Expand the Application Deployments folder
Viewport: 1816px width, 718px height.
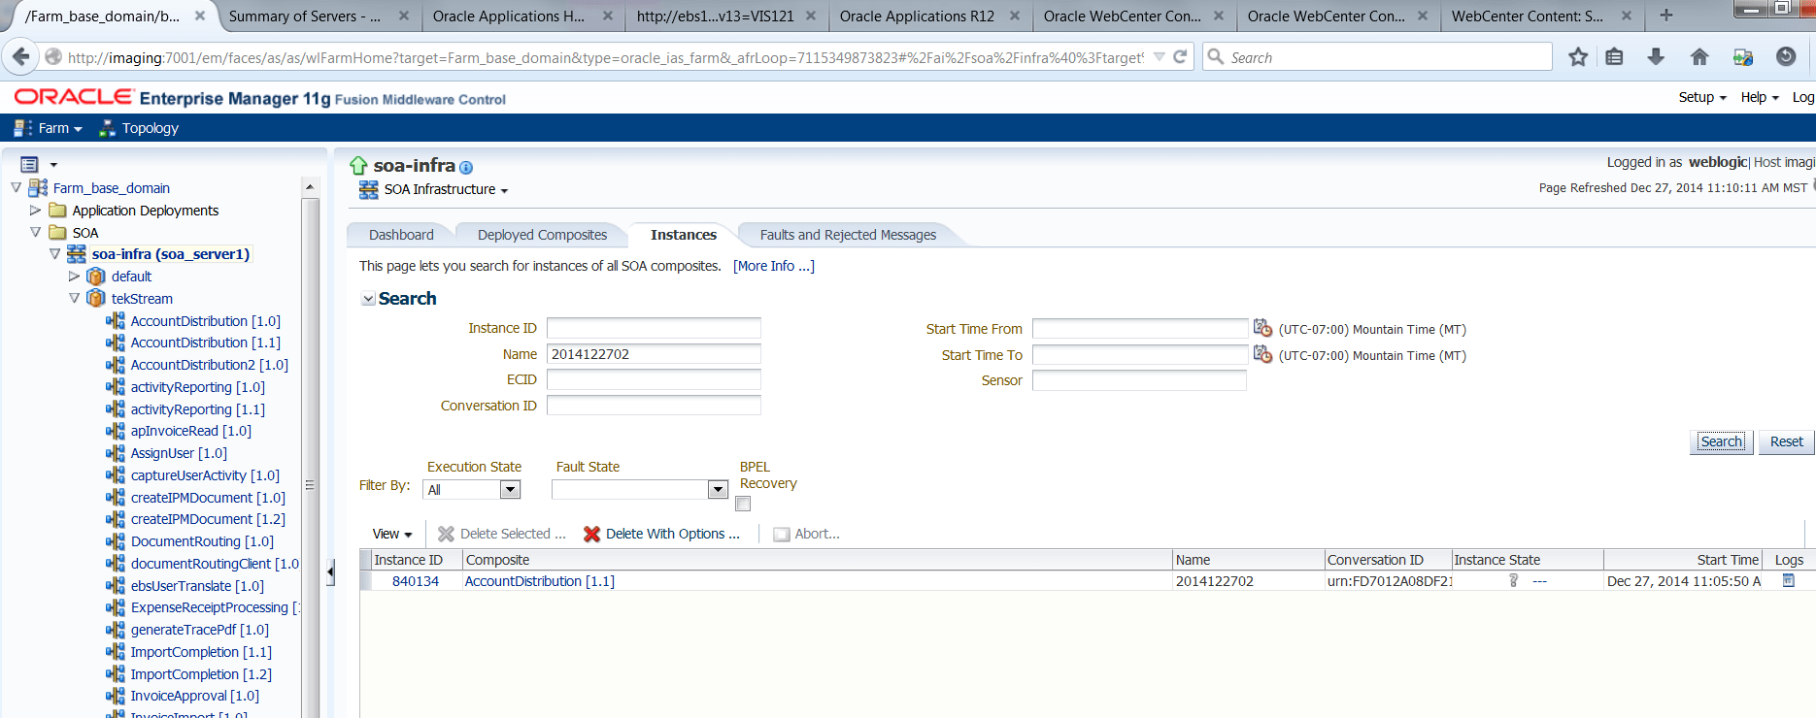pos(35,210)
